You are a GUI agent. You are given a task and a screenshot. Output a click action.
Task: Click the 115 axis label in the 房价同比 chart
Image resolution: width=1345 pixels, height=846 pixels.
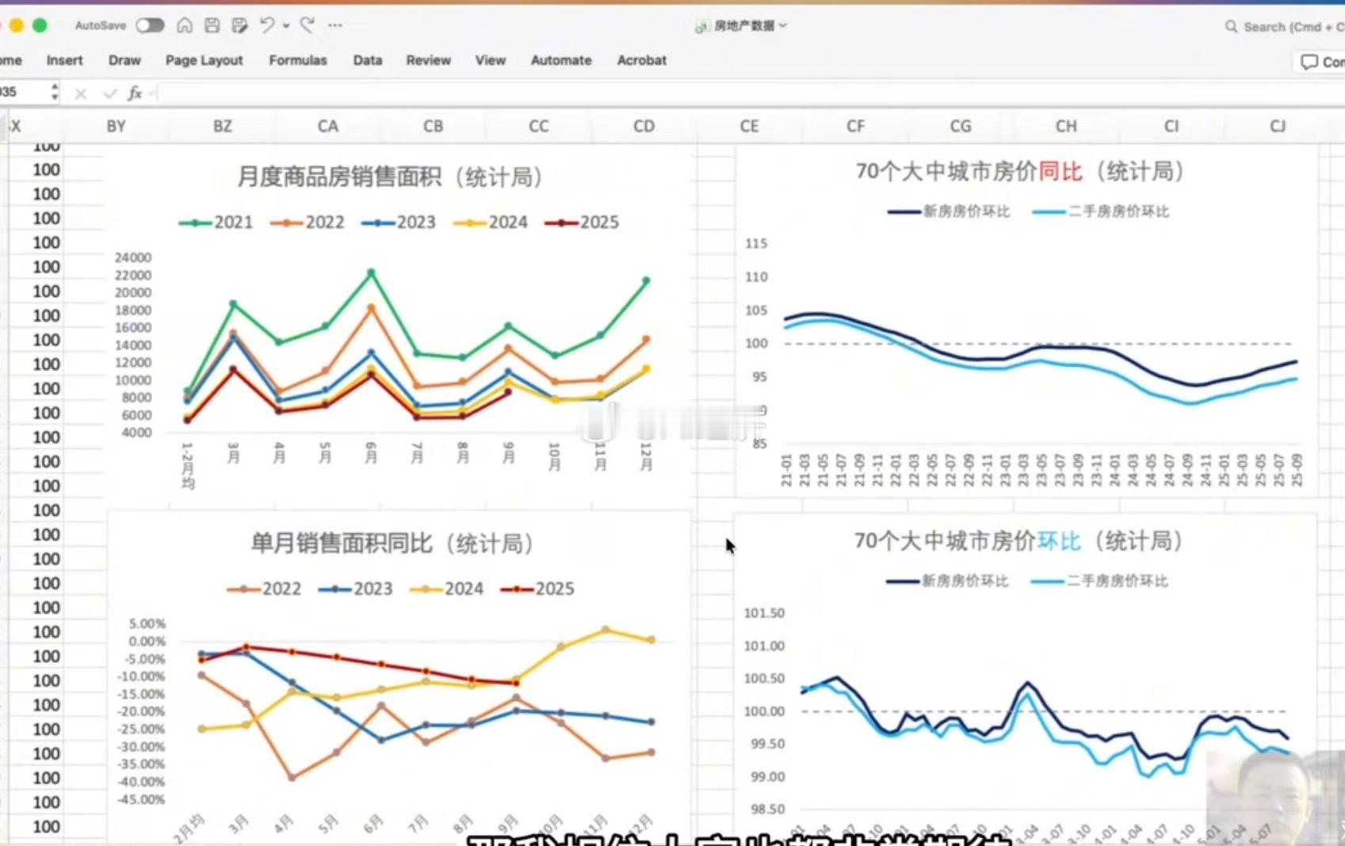click(756, 243)
